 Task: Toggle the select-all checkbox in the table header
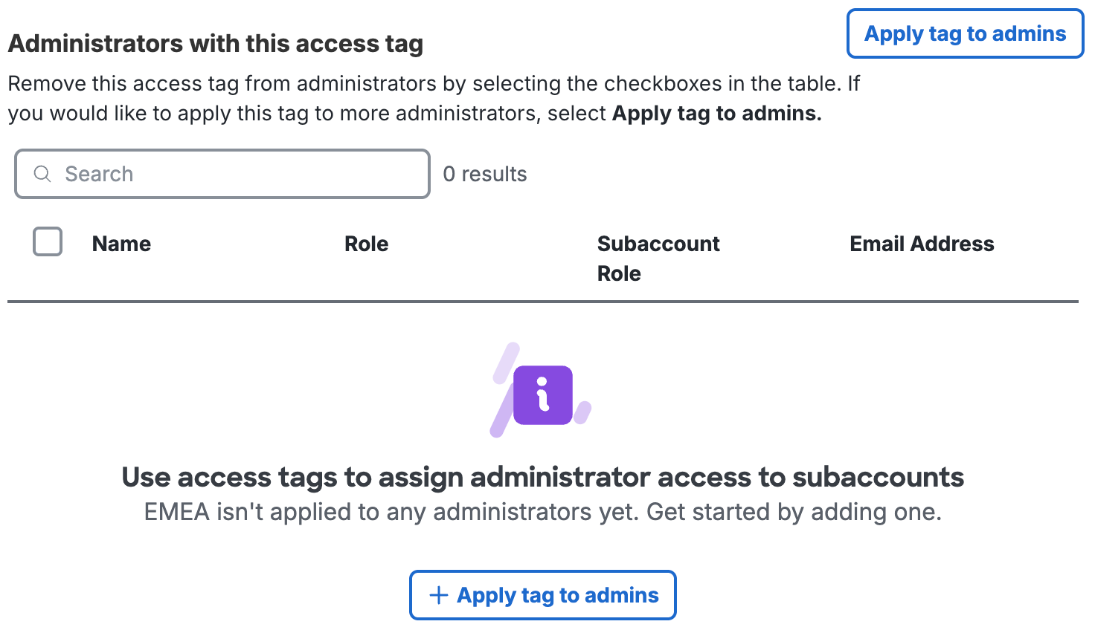coord(47,241)
